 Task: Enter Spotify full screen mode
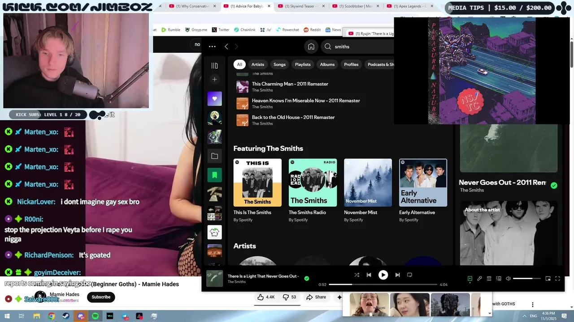[x=557, y=279]
